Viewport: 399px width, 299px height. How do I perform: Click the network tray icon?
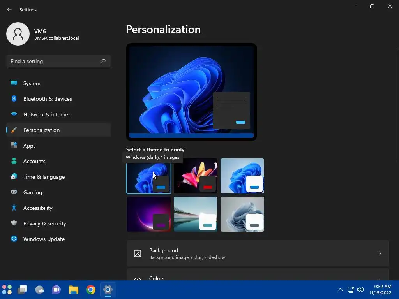351,290
